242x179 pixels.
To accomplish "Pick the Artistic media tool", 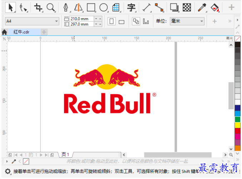I will point(78,8).
